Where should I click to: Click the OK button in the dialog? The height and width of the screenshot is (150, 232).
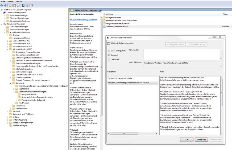click(x=187, y=140)
